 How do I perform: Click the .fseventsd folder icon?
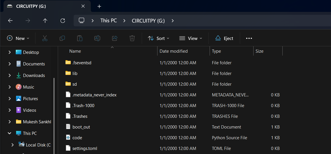tap(68, 62)
